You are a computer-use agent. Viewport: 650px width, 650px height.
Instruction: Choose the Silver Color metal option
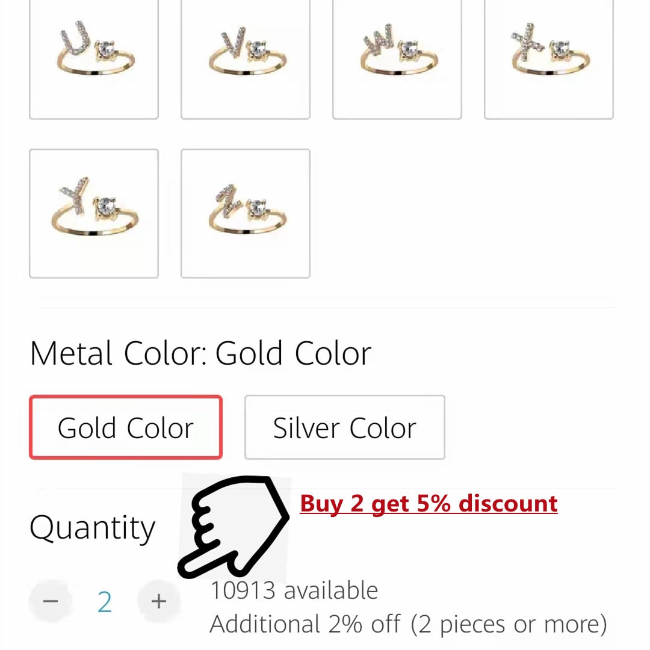tap(344, 427)
